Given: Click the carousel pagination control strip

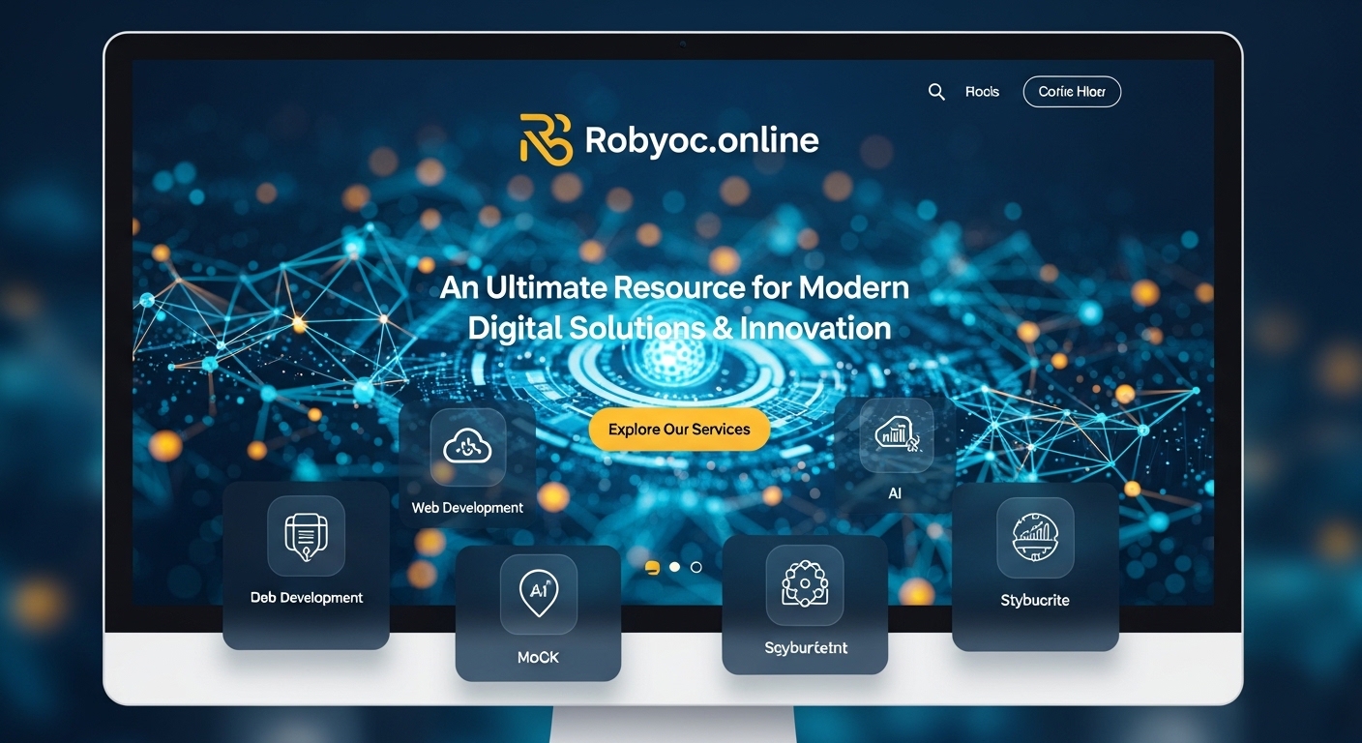Looking at the screenshot, I should pyautogui.click(x=672, y=567).
